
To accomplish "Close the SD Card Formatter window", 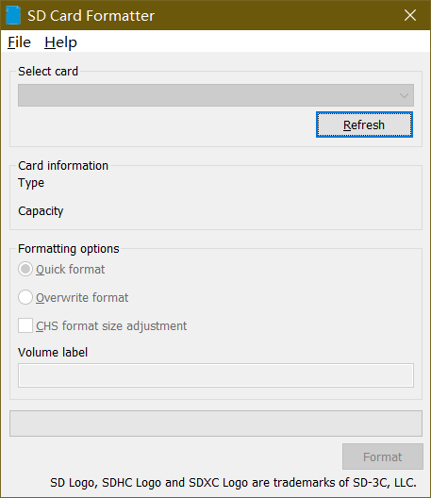I will click(410, 15).
